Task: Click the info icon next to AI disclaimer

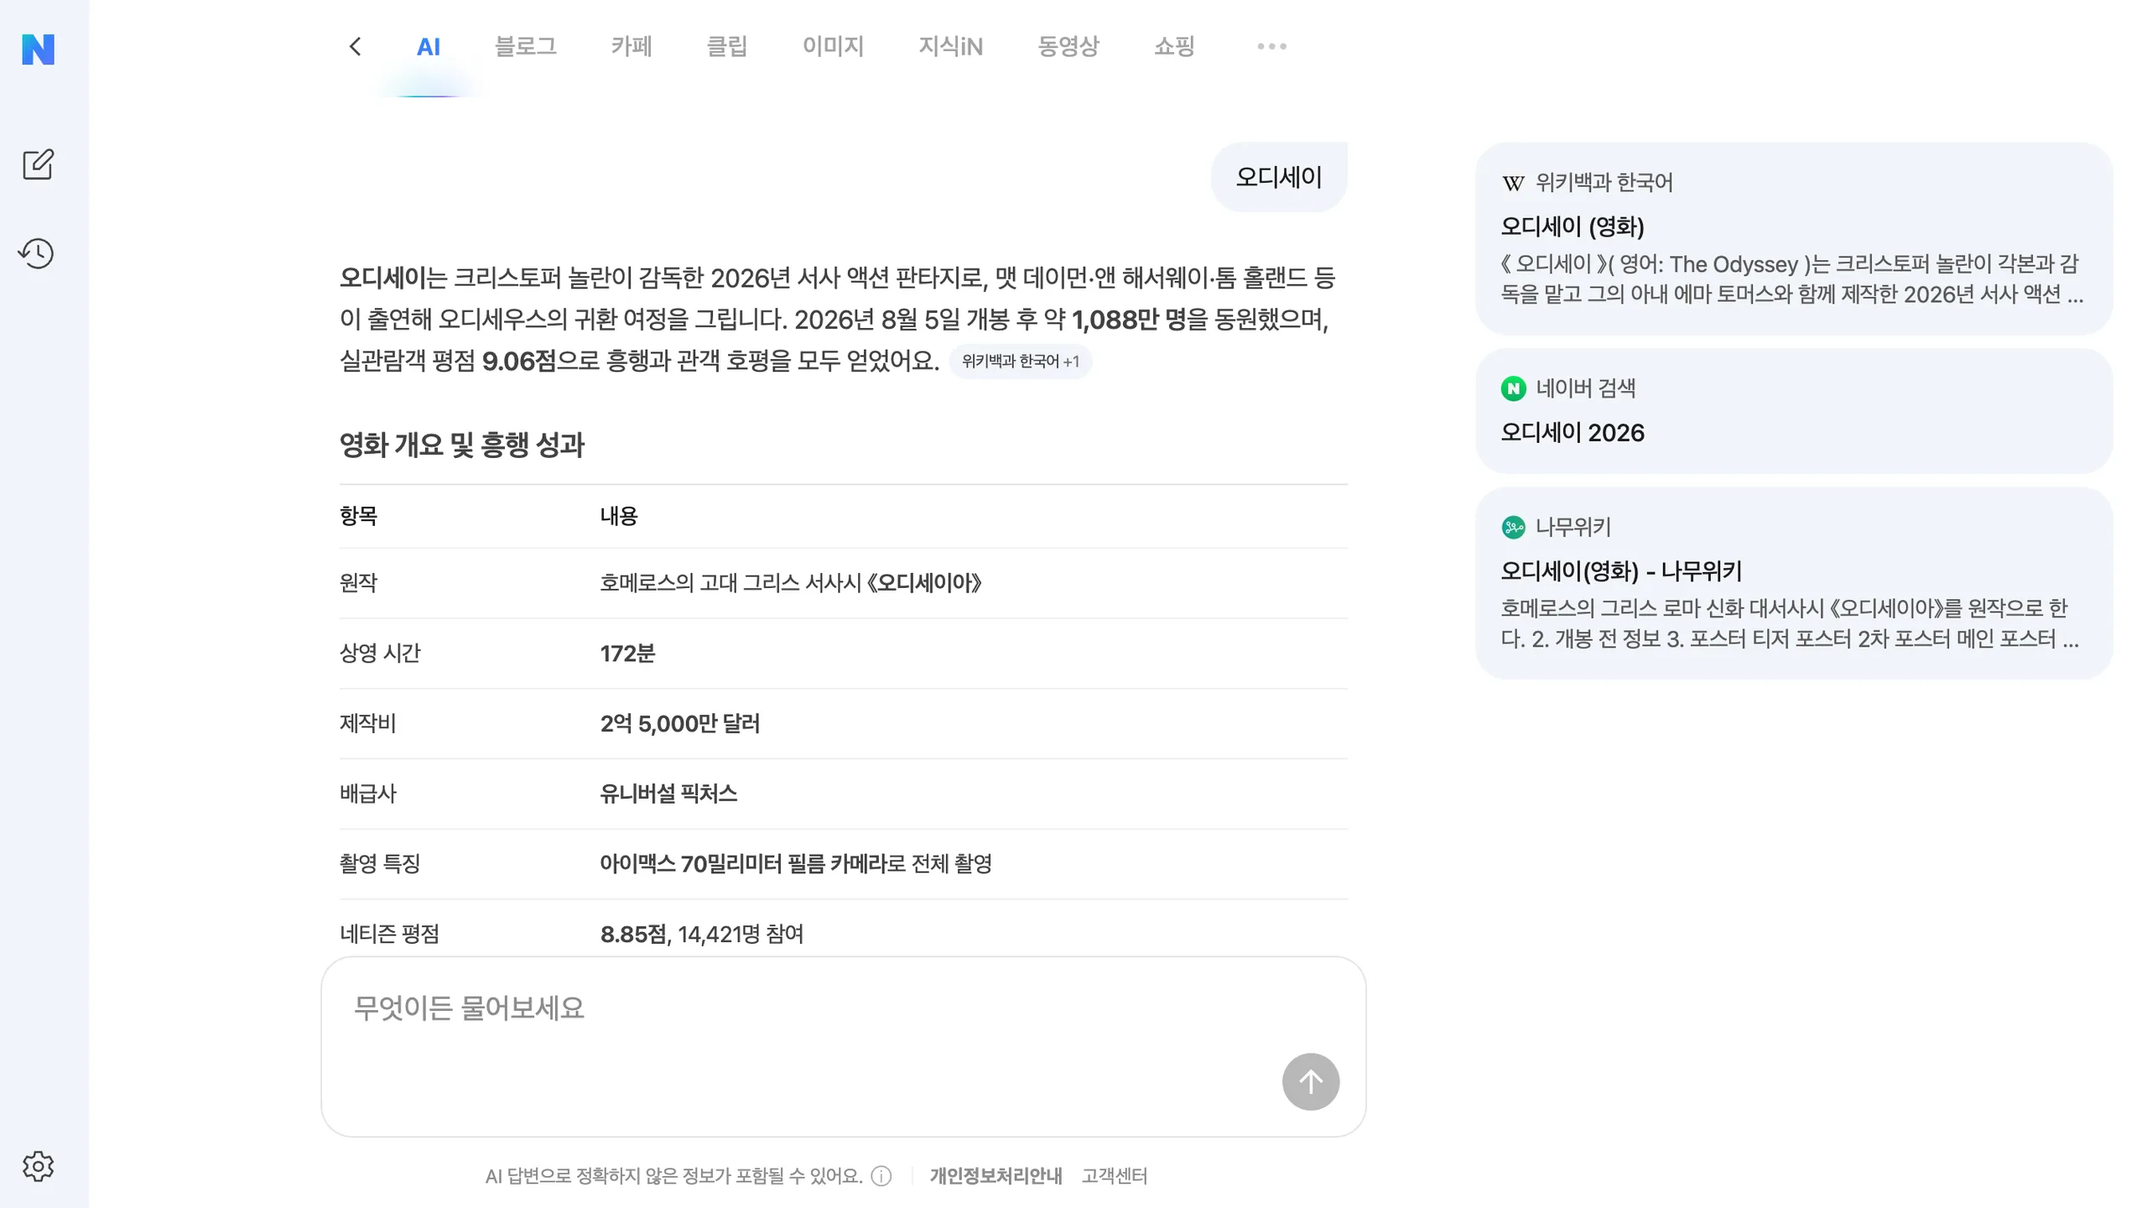Action: click(x=881, y=1176)
